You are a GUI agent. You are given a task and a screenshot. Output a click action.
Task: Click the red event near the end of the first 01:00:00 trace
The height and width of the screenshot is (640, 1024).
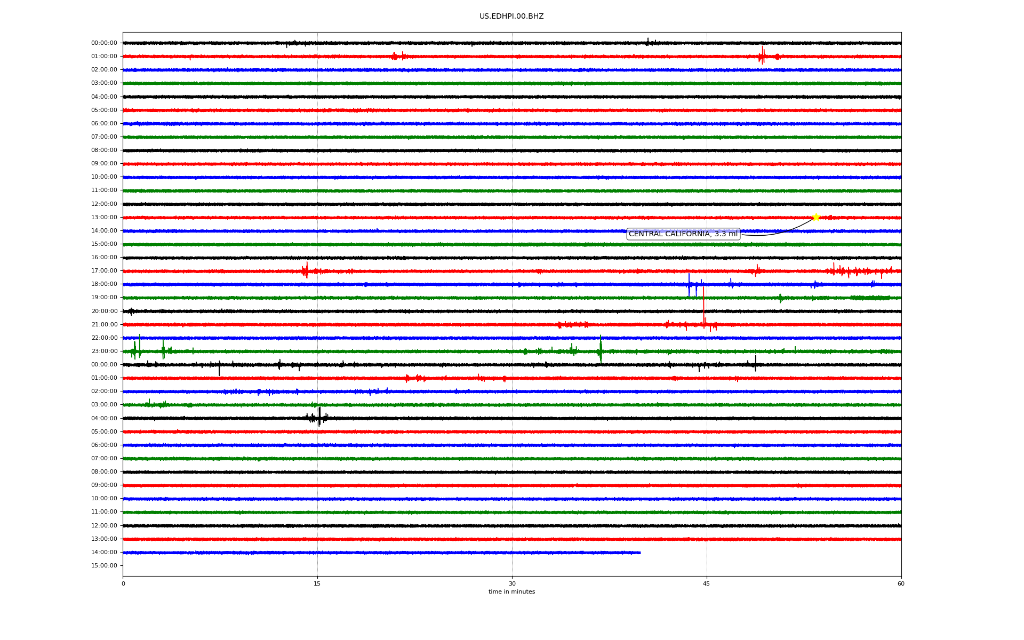(763, 55)
